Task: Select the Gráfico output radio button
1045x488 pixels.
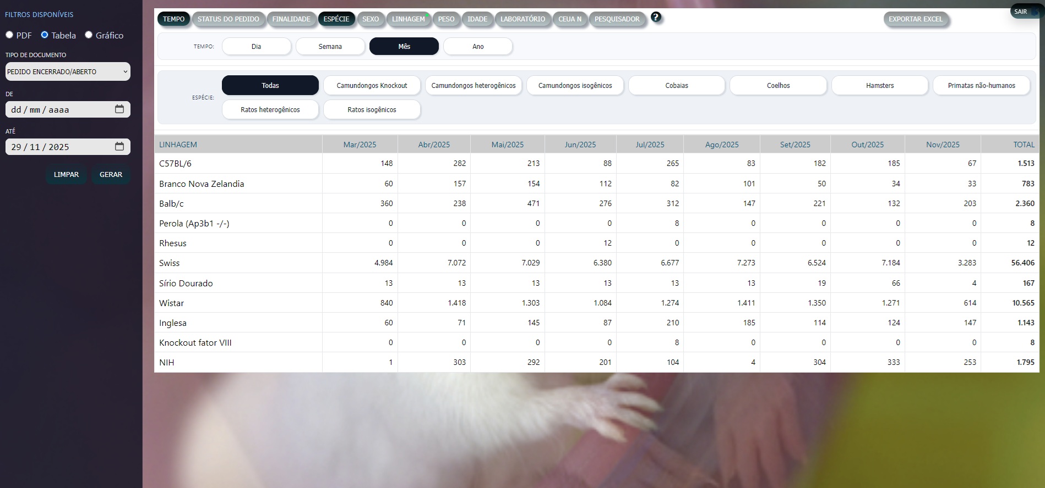Action: tap(89, 35)
